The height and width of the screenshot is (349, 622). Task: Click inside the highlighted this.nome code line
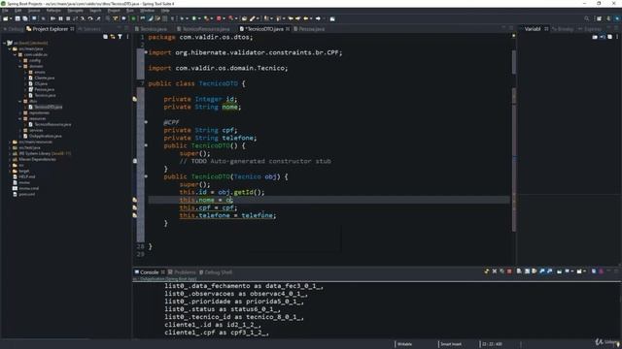click(328, 200)
